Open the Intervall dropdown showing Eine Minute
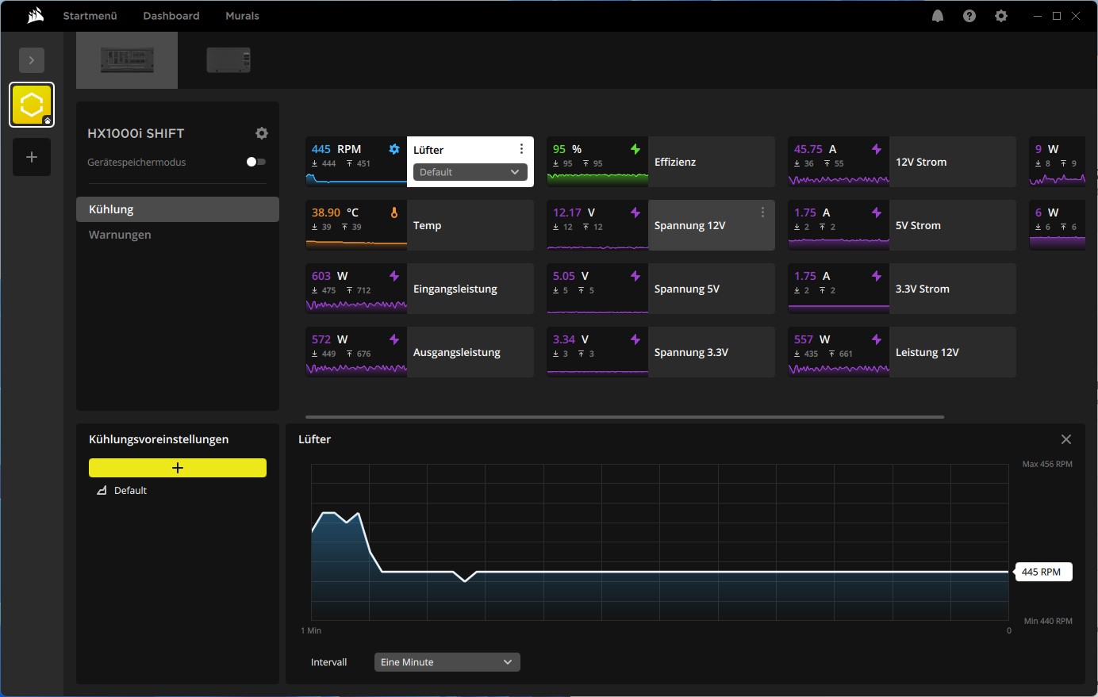1098x697 pixels. pyautogui.click(x=447, y=661)
